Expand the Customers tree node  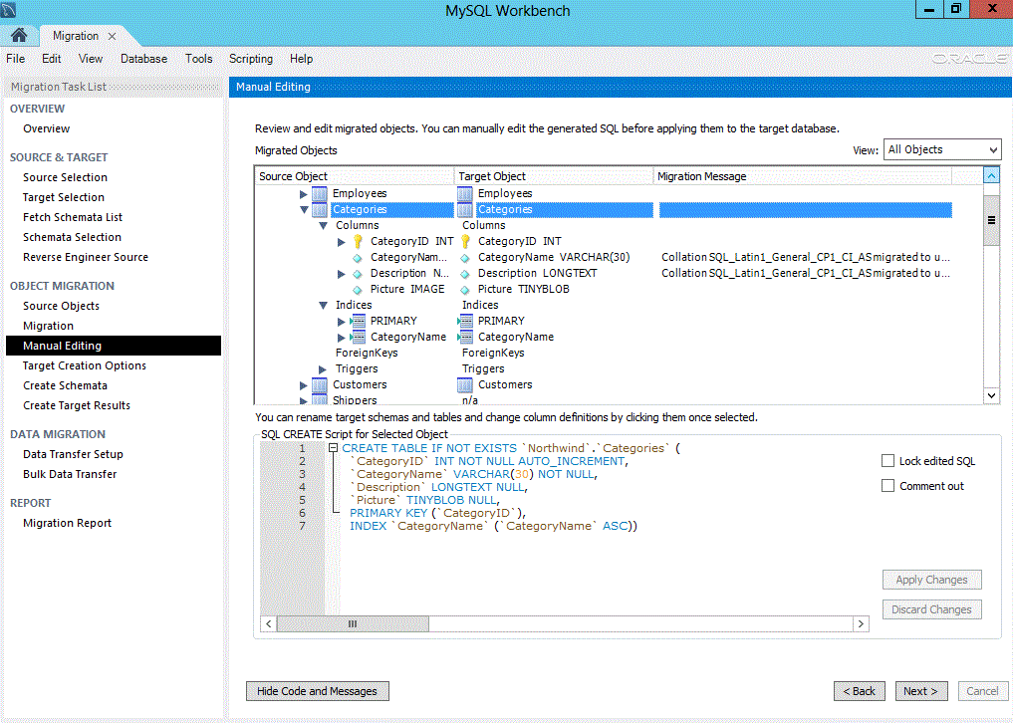click(304, 383)
